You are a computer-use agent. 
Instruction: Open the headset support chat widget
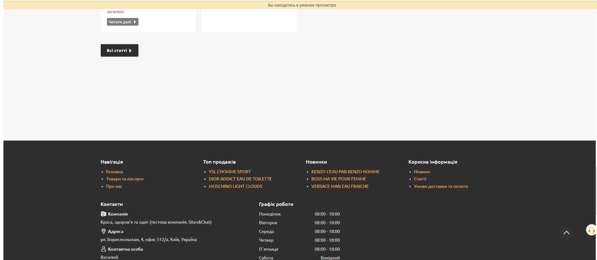[591, 230]
